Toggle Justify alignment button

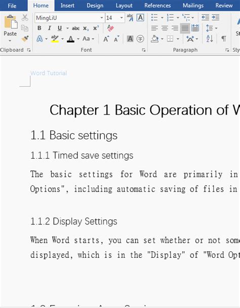(x=185, y=28)
